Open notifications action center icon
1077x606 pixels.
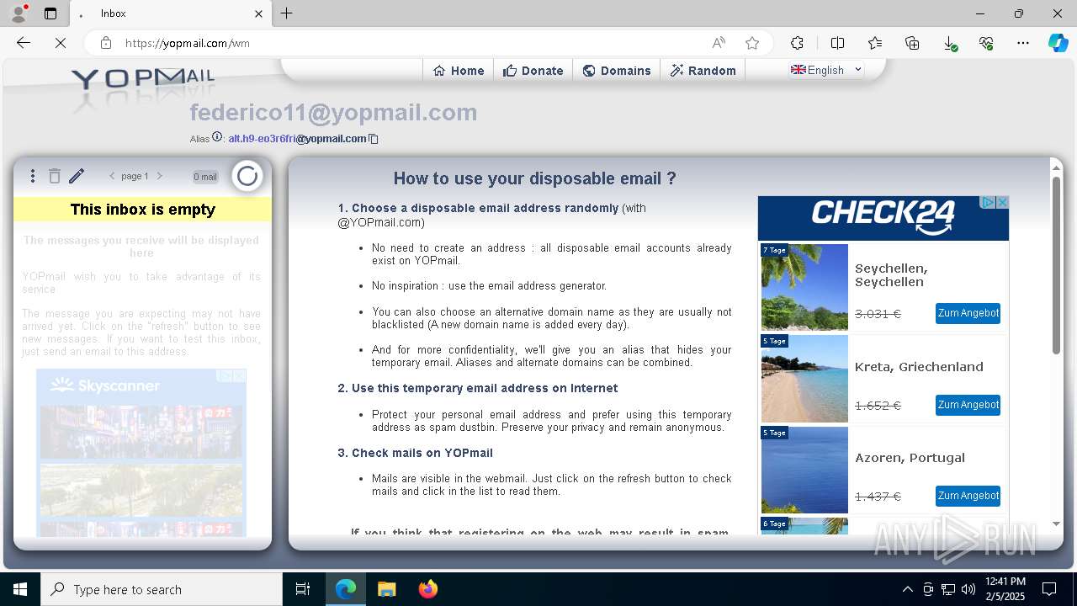pos(1049,589)
